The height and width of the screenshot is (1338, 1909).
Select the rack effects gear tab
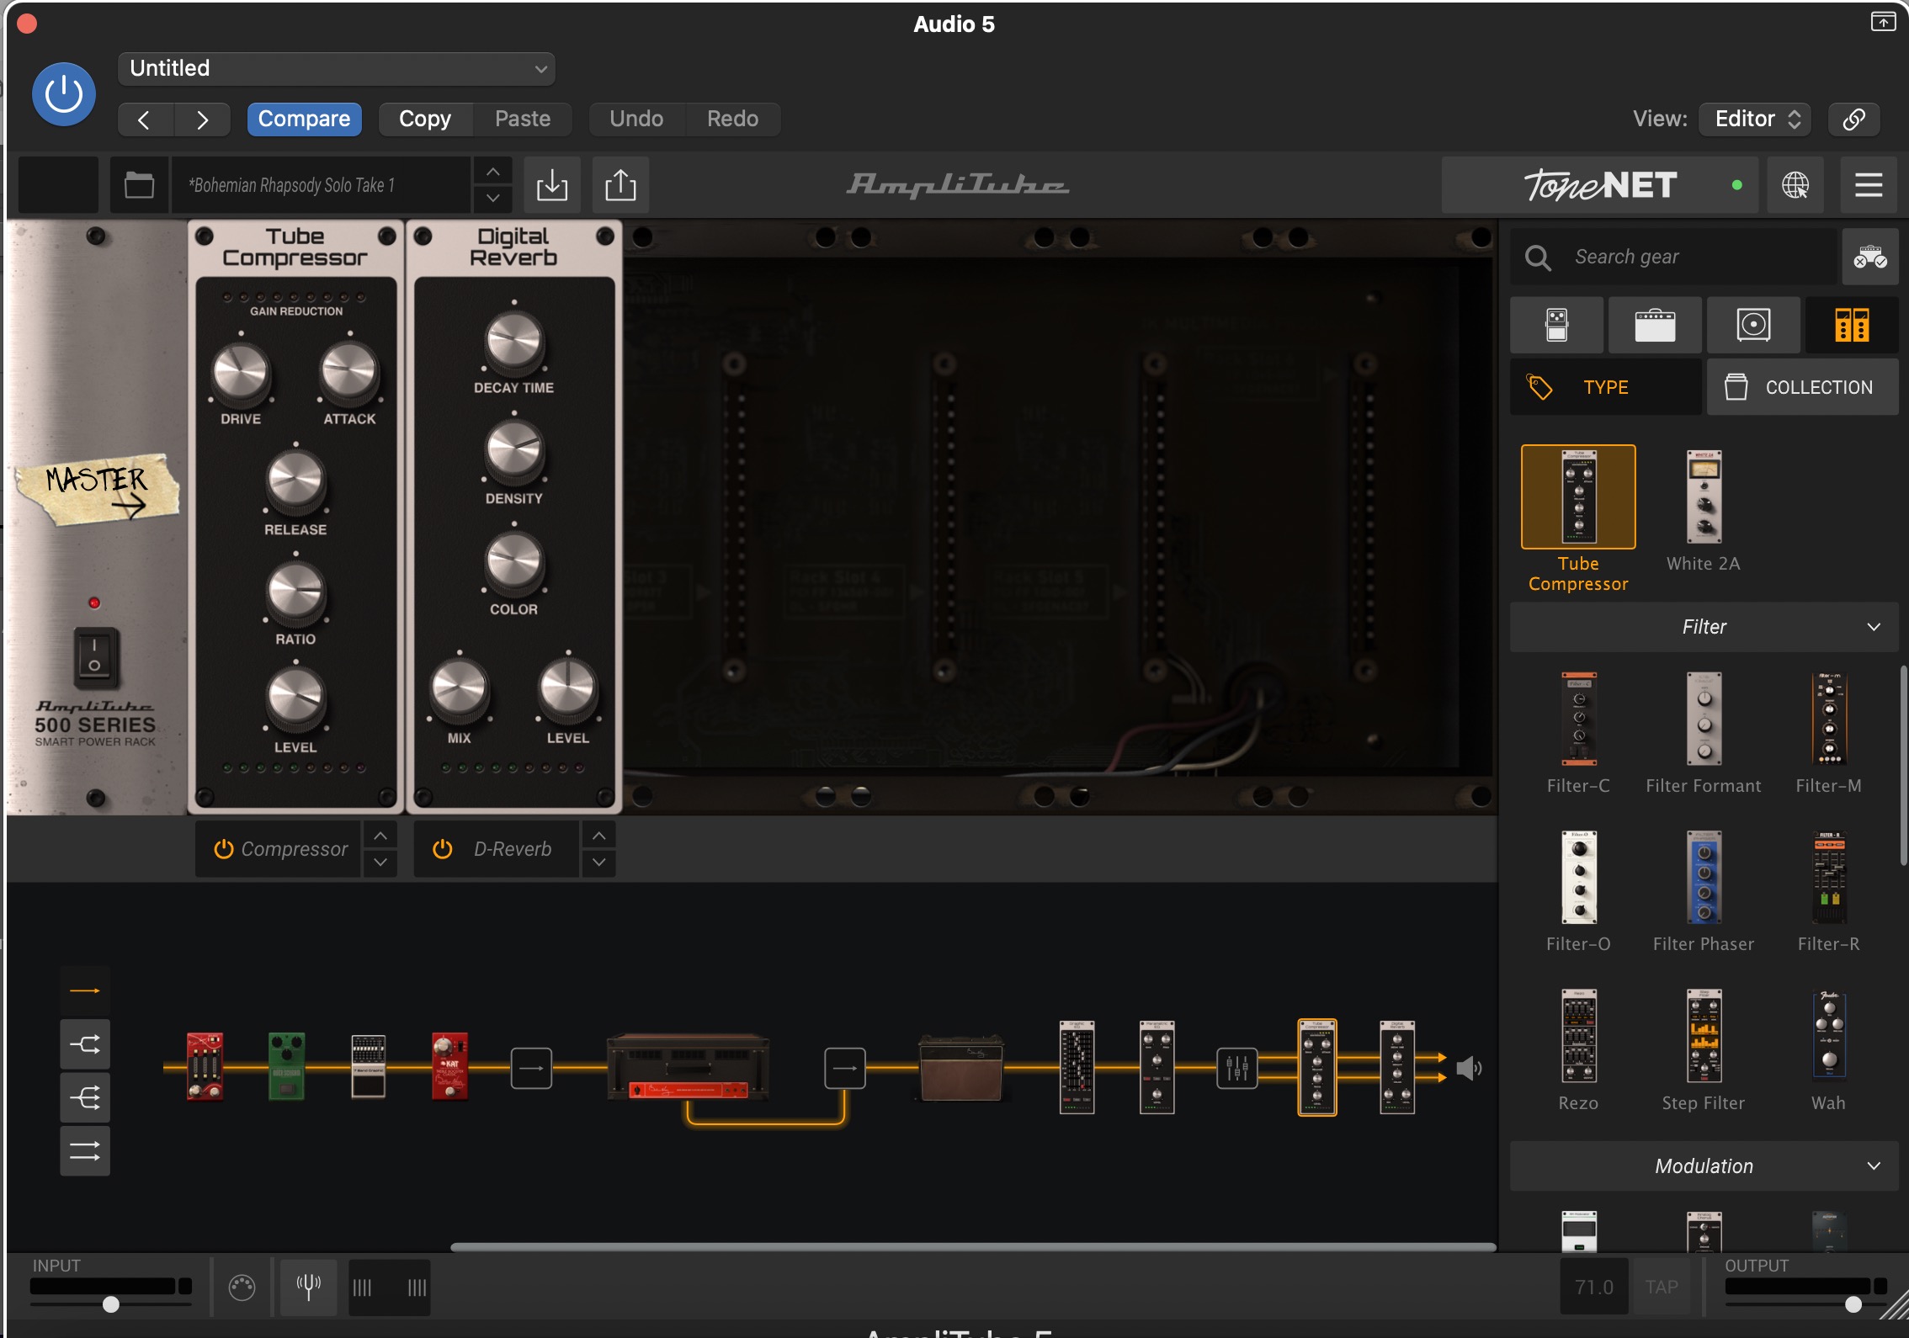click(x=1851, y=325)
